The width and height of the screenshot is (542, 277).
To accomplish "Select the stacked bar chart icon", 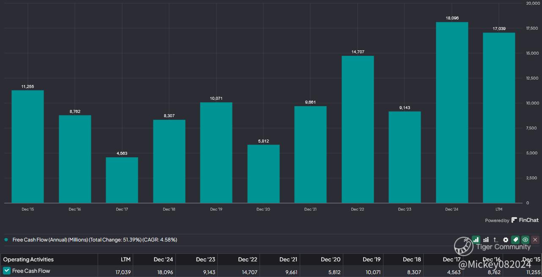I will click(486, 240).
